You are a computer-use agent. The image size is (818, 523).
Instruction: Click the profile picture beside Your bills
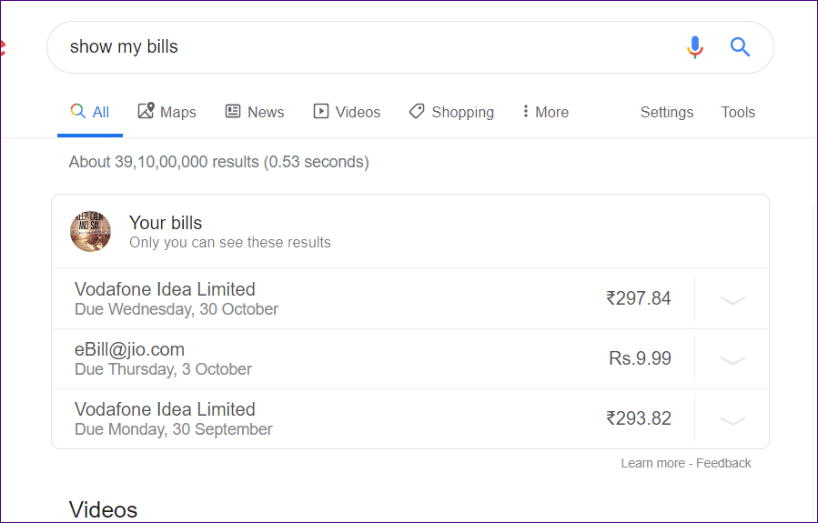[91, 232]
